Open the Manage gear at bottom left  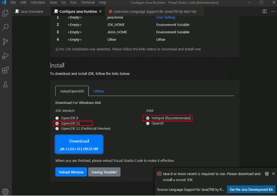[x=5, y=191]
